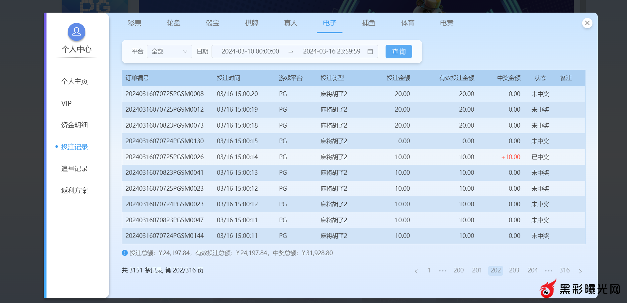
Task: Open the calendar date picker icon
Action: click(x=370, y=51)
